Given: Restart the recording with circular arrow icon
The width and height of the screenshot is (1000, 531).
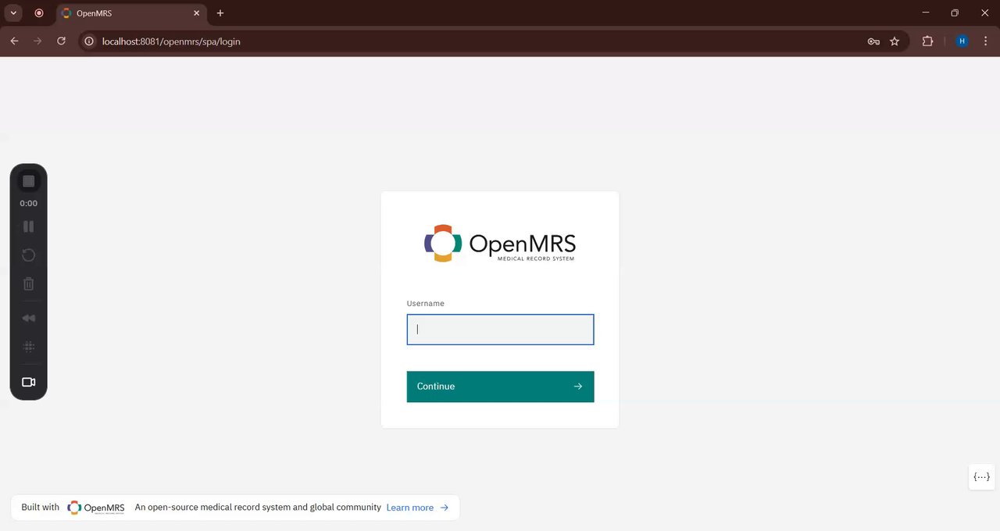Looking at the screenshot, I should coord(29,255).
